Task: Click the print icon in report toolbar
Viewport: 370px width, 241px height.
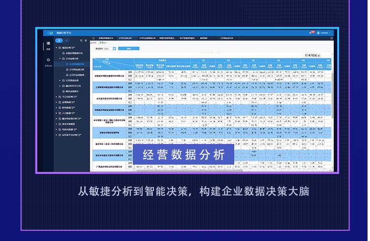Action: click(95, 43)
